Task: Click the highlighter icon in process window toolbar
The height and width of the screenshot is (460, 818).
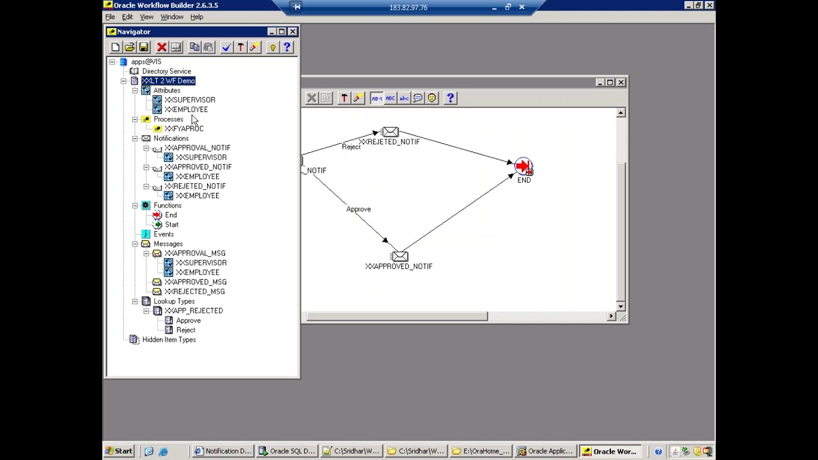Action: [358, 98]
